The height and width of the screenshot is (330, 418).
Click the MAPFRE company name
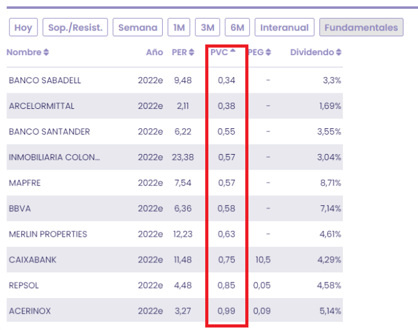24,183
